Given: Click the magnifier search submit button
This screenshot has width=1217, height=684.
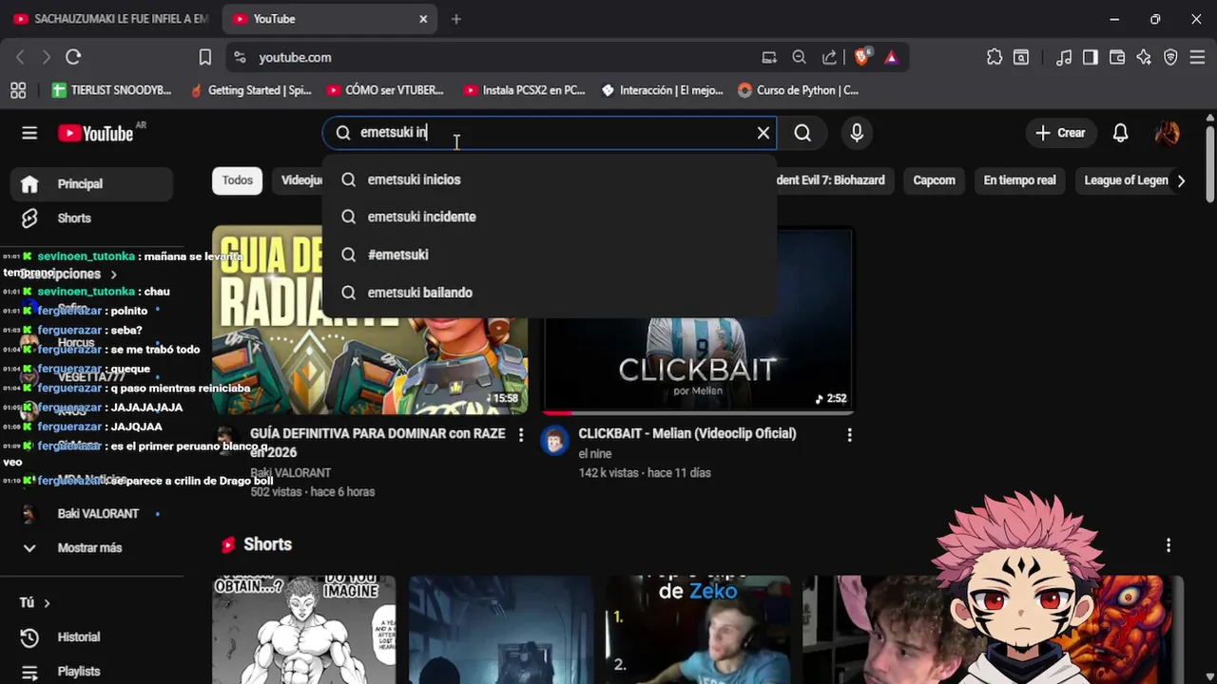Looking at the screenshot, I should tap(802, 133).
